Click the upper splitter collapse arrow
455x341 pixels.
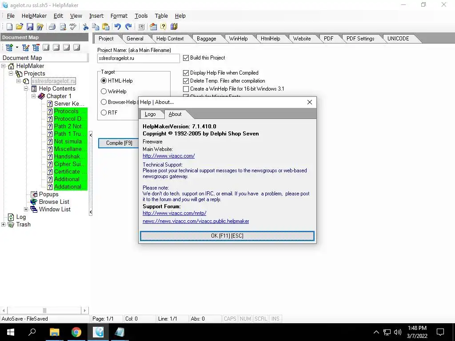(91, 135)
